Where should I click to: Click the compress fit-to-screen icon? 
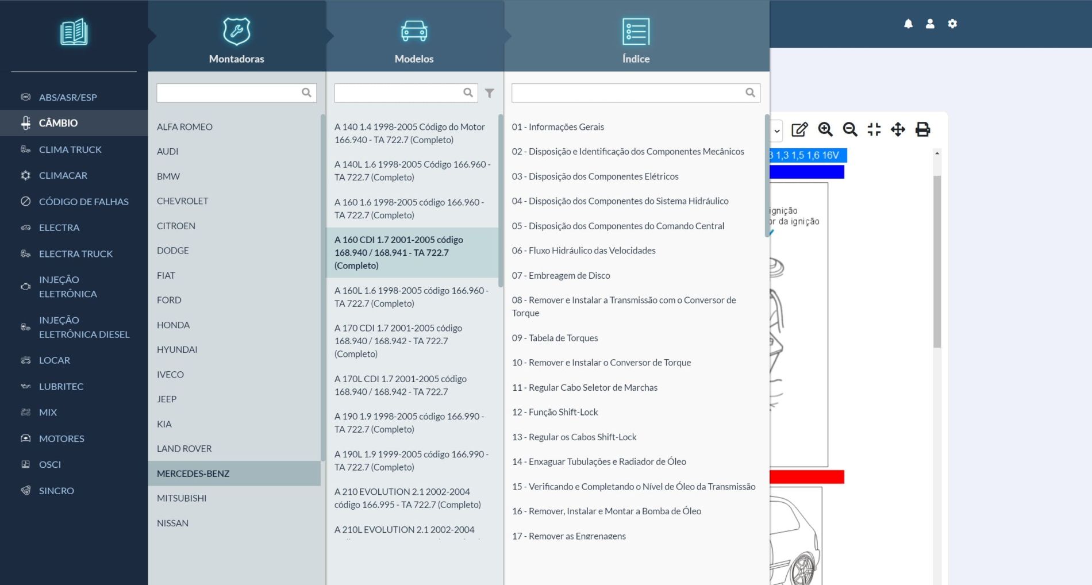click(874, 129)
